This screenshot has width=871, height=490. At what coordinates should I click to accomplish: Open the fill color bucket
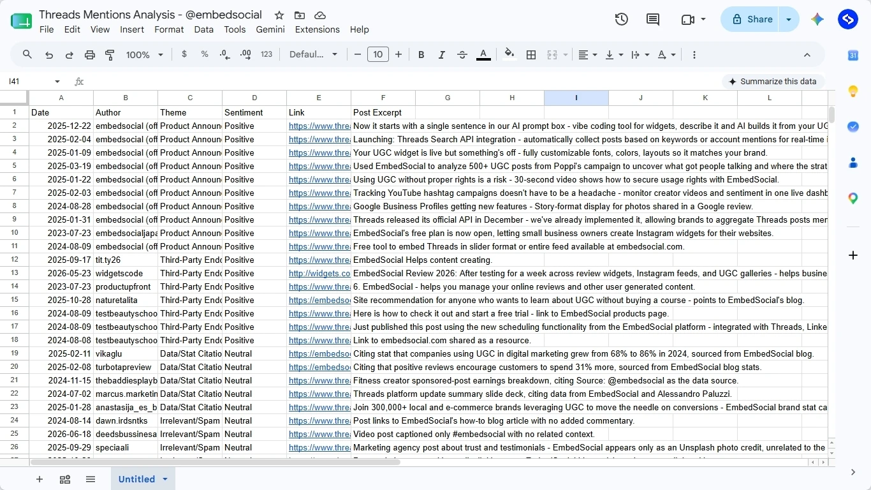(x=509, y=54)
